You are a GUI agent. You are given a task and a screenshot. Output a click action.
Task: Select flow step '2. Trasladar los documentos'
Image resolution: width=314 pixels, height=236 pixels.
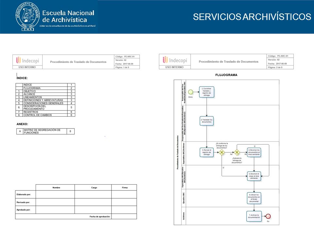click(x=206, y=121)
